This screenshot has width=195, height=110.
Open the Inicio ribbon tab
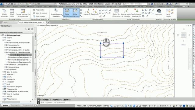[x=9, y=7]
